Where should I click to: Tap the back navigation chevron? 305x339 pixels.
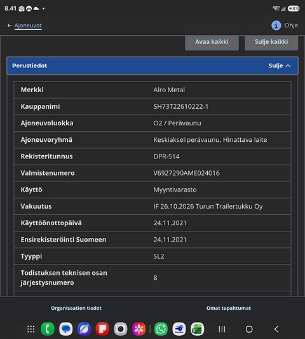tap(276, 329)
